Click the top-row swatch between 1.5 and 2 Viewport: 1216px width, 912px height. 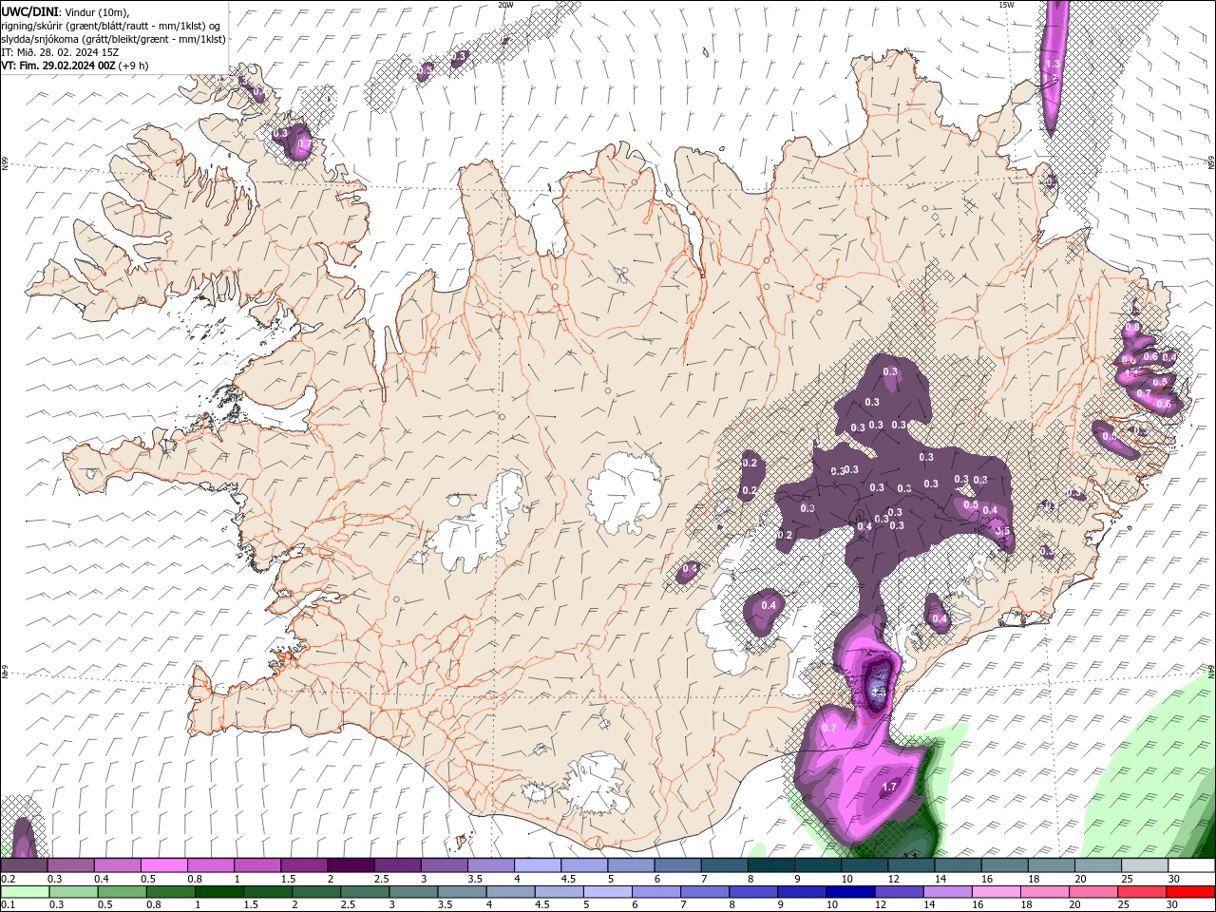pyautogui.click(x=303, y=865)
